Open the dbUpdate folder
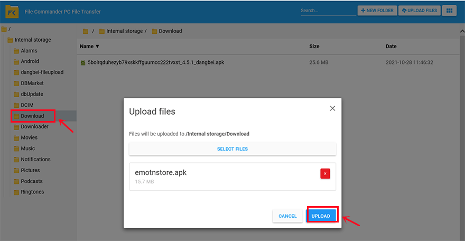The width and height of the screenshot is (465, 241). pyautogui.click(x=32, y=94)
